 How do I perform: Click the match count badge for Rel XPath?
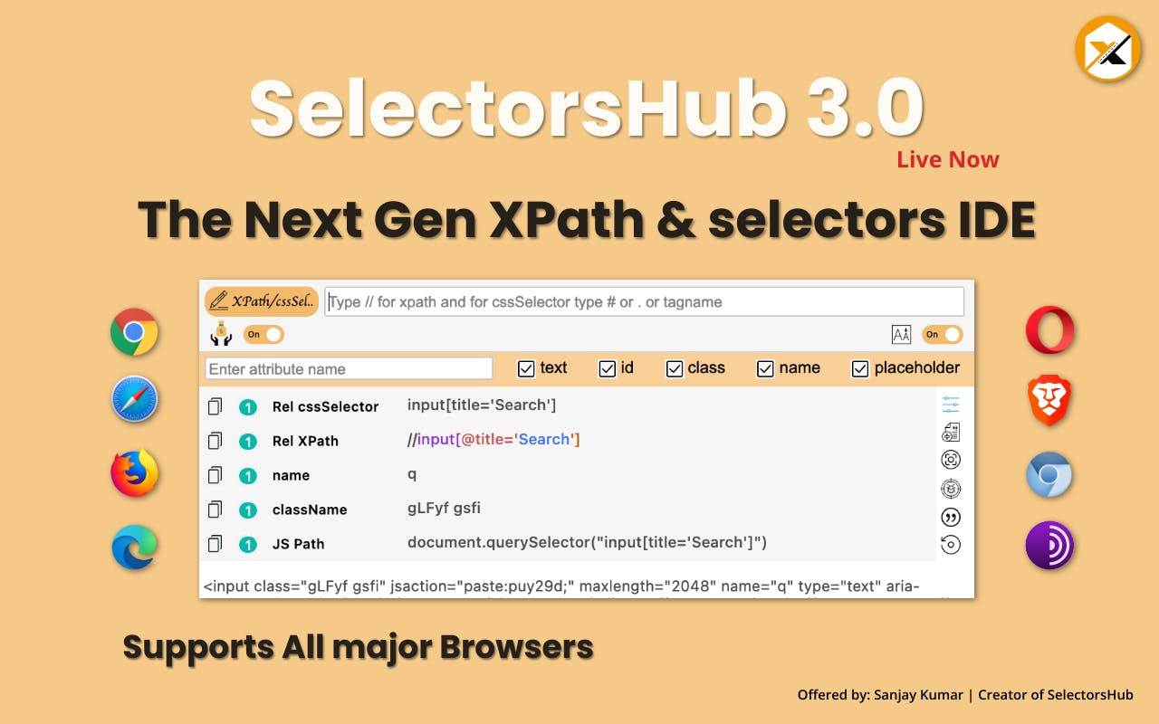pyautogui.click(x=247, y=442)
